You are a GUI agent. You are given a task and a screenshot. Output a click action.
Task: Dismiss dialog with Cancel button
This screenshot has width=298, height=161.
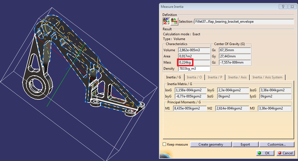tap(285, 153)
